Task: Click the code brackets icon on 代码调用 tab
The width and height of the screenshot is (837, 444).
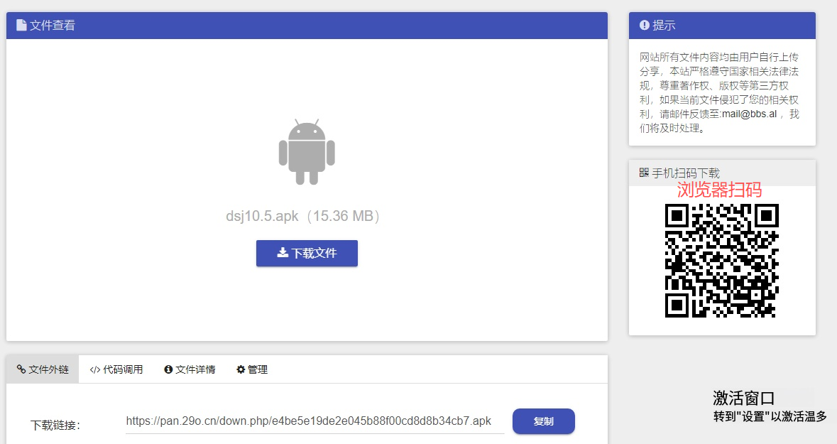Action: click(95, 369)
